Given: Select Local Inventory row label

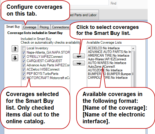Looking at the screenshot, I should click(37, 48).
